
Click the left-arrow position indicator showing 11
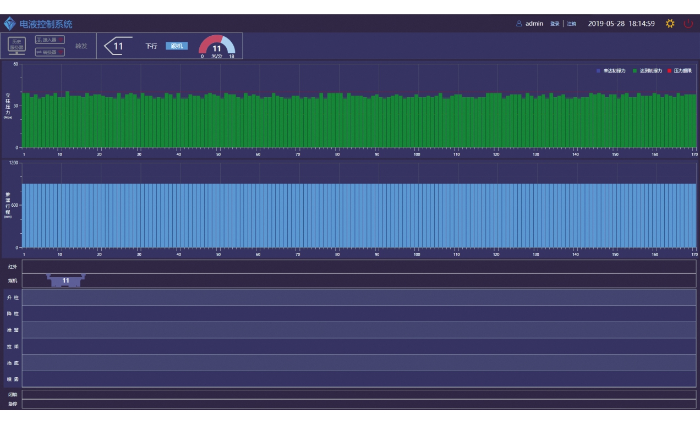[115, 46]
